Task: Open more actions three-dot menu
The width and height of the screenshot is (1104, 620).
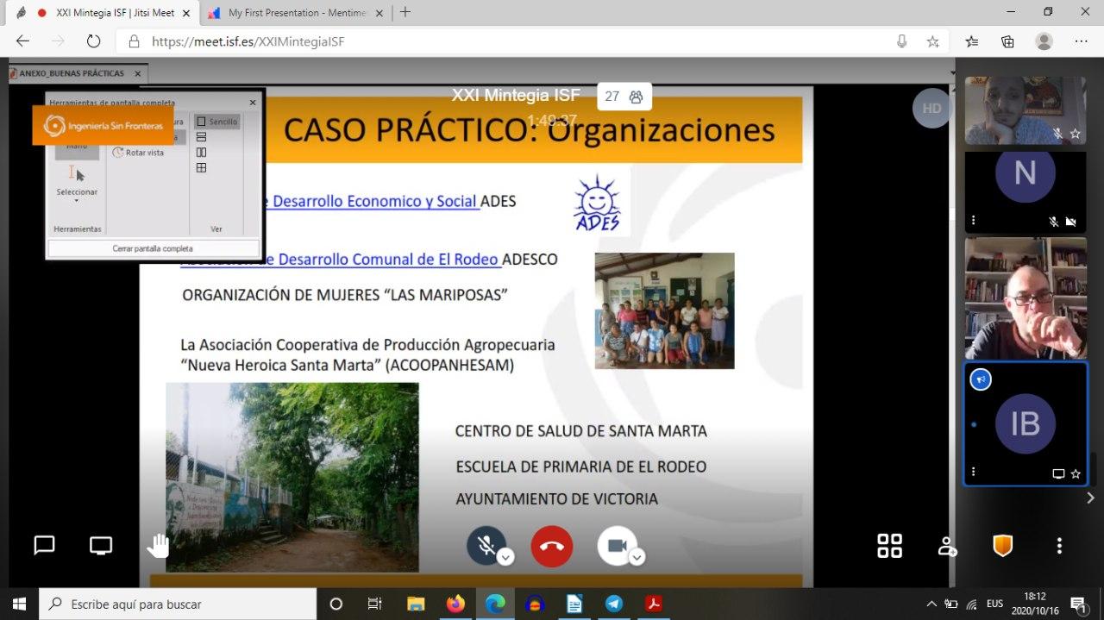Action: 1059,546
